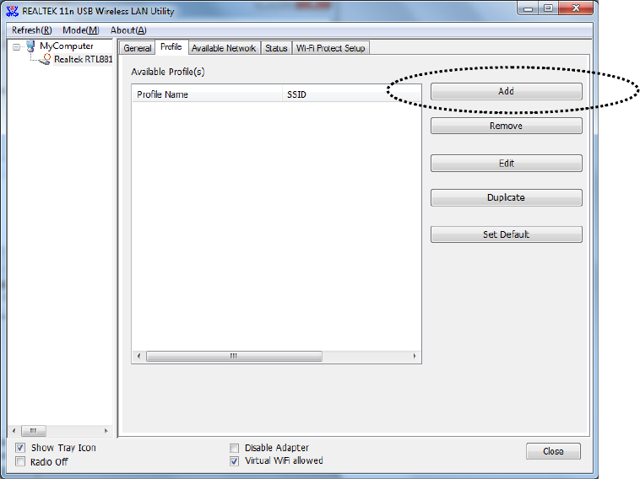Switch to the Wi-Fi Protect Setup tab
The width and height of the screenshot is (640, 479).
(331, 48)
